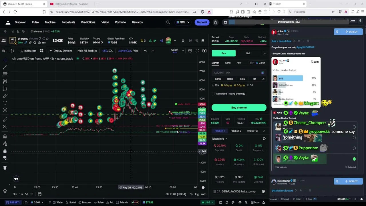The height and width of the screenshot is (206, 366).
Task: Open the Perpetuals page
Action: click(x=68, y=22)
